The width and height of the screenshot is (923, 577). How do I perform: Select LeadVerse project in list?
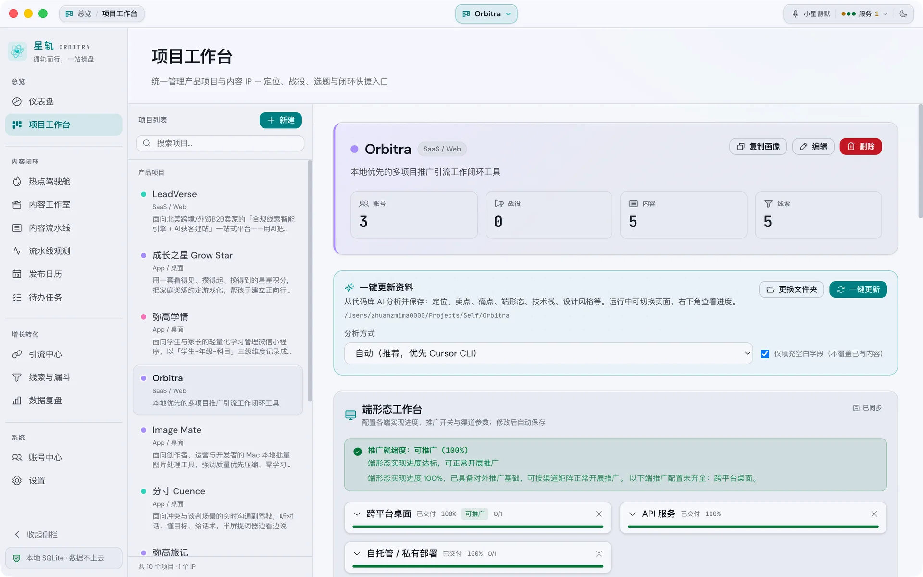[x=218, y=211]
